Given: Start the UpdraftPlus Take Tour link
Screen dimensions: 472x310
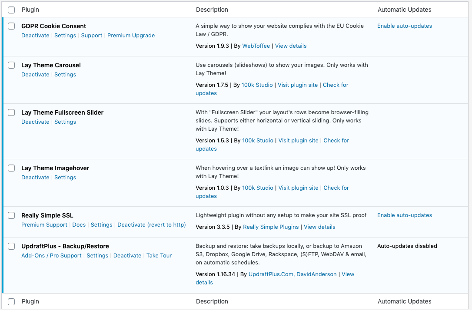Looking at the screenshot, I should pos(159,256).
